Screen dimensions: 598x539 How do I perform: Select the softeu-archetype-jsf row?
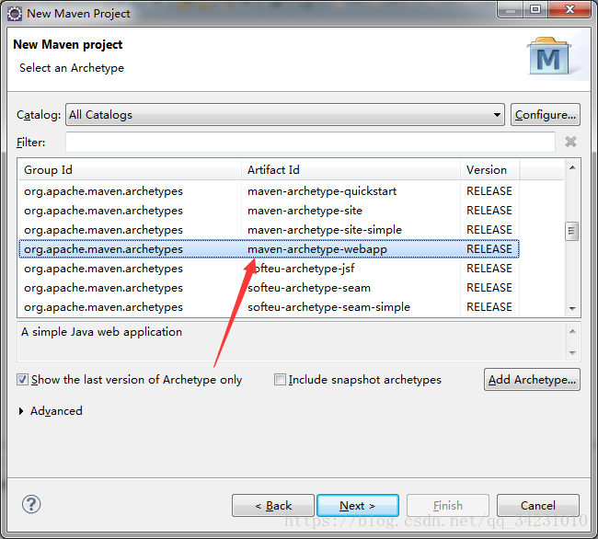(269, 269)
